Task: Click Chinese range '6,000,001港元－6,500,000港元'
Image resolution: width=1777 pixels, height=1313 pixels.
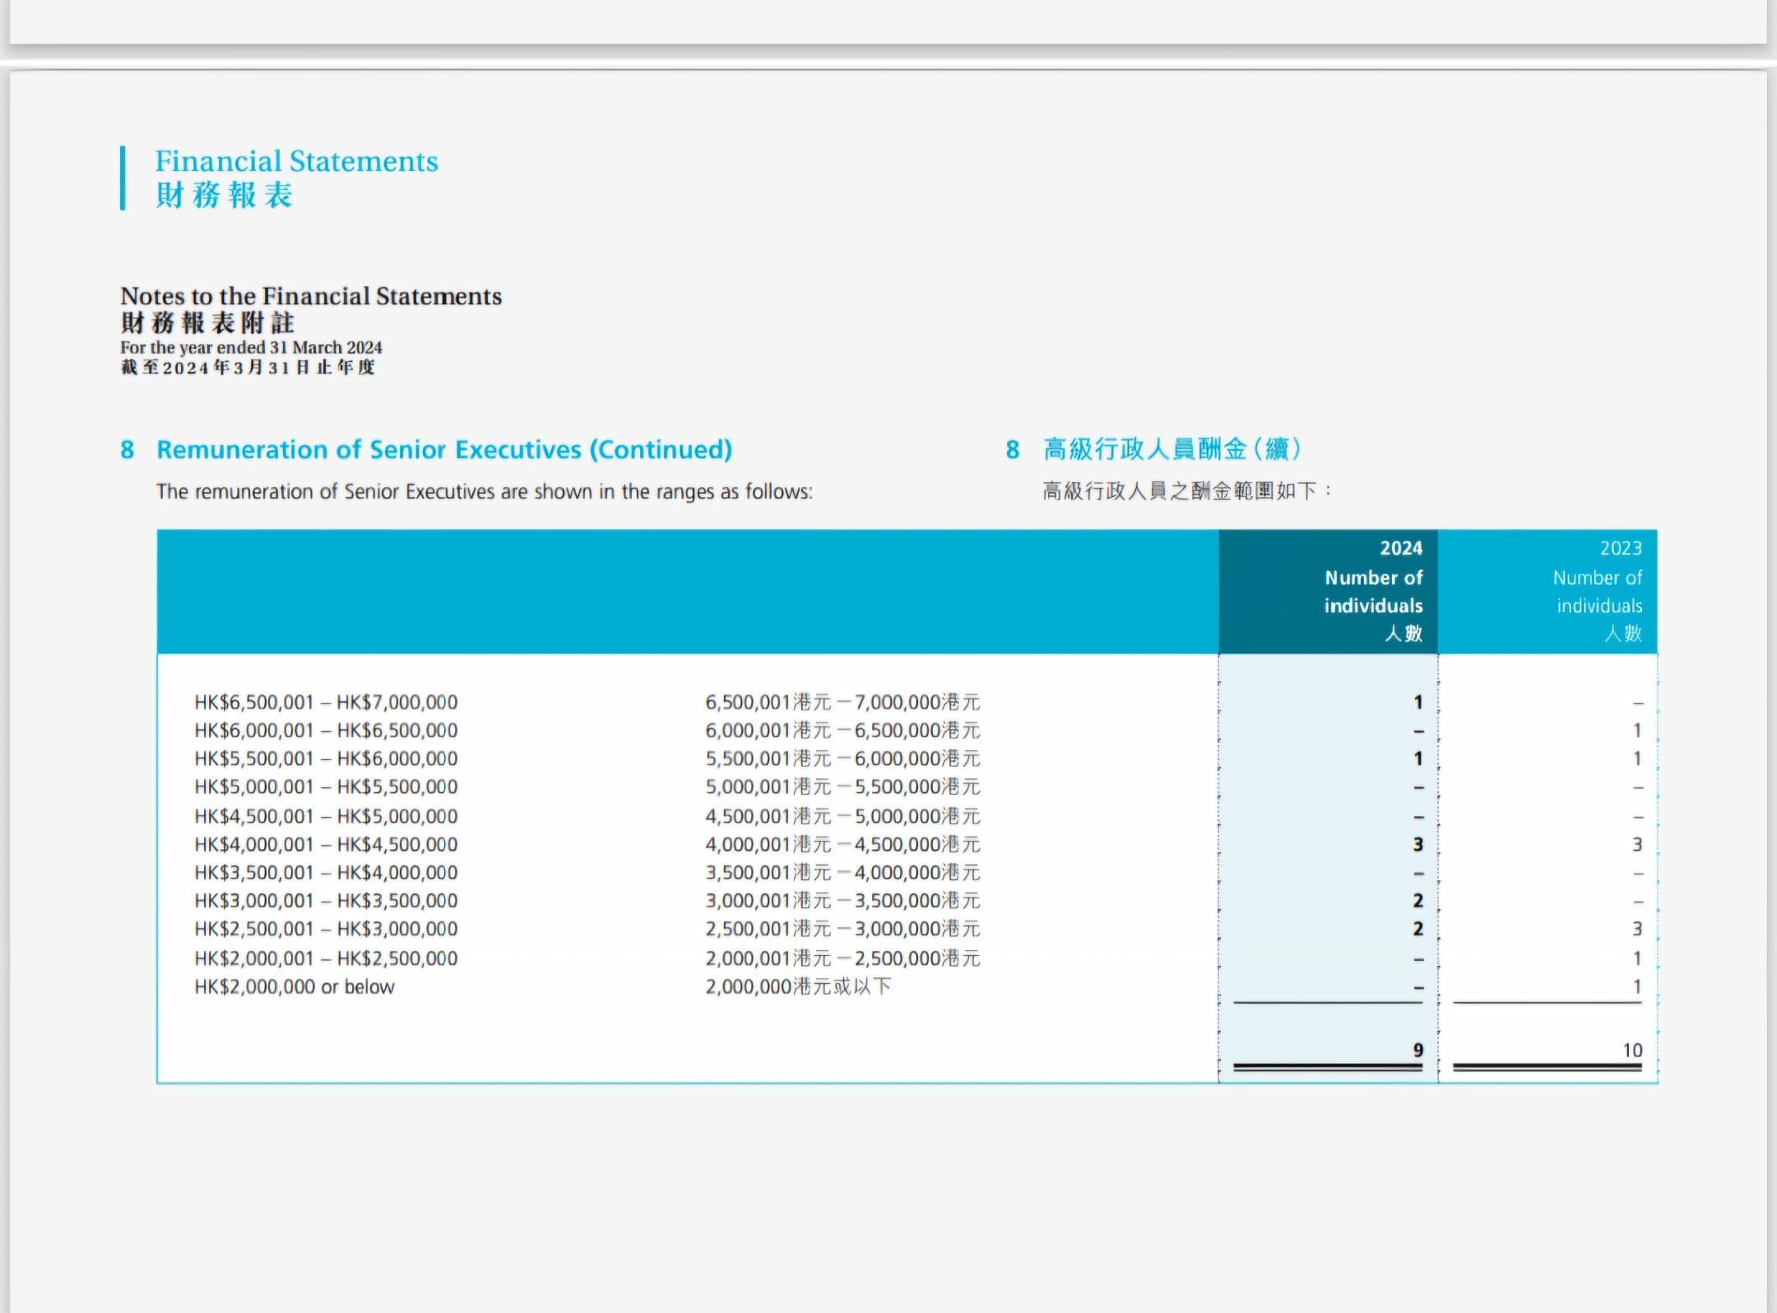Action: pos(842,731)
